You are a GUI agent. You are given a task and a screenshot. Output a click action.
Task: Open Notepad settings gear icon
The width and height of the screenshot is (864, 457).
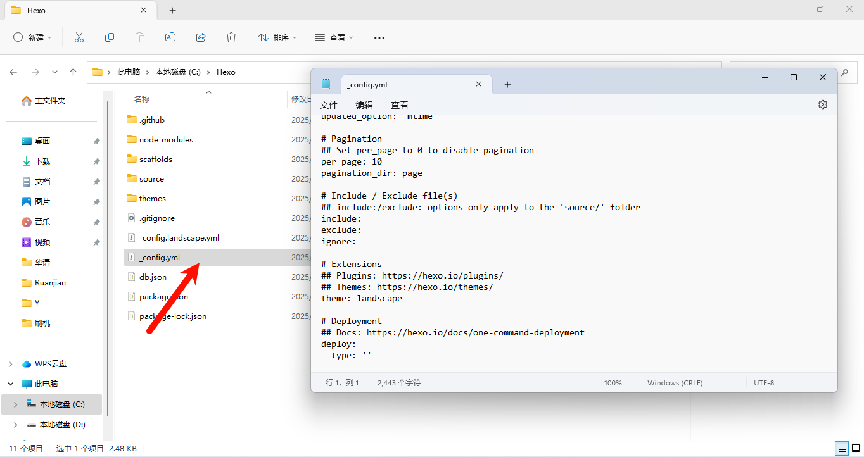(x=823, y=104)
